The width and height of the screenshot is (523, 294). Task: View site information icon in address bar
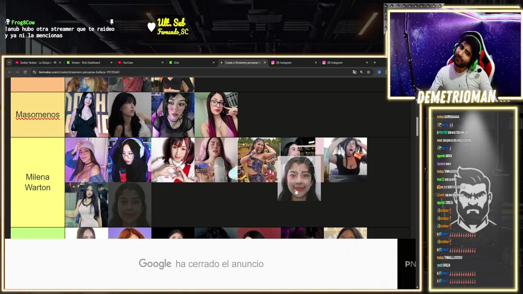tap(34, 72)
